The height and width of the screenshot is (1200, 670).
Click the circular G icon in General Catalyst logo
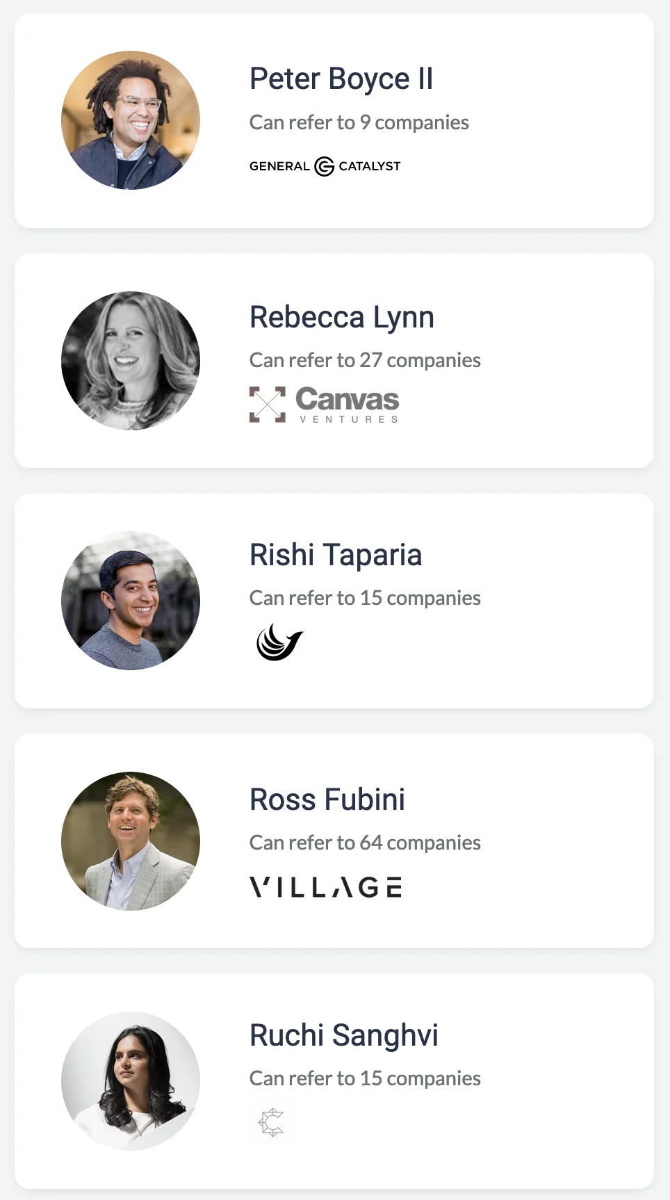[322, 166]
